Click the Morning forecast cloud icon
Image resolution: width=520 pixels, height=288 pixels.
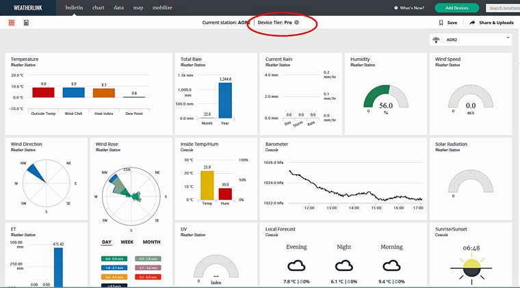[391, 266]
